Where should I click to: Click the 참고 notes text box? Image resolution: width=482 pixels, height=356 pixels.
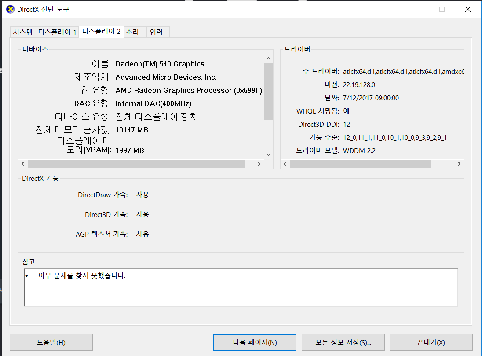point(241,288)
